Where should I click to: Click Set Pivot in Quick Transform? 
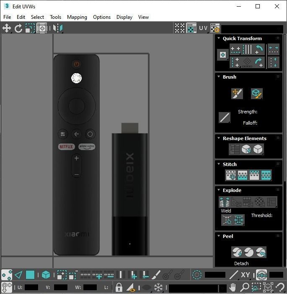(x=223, y=55)
